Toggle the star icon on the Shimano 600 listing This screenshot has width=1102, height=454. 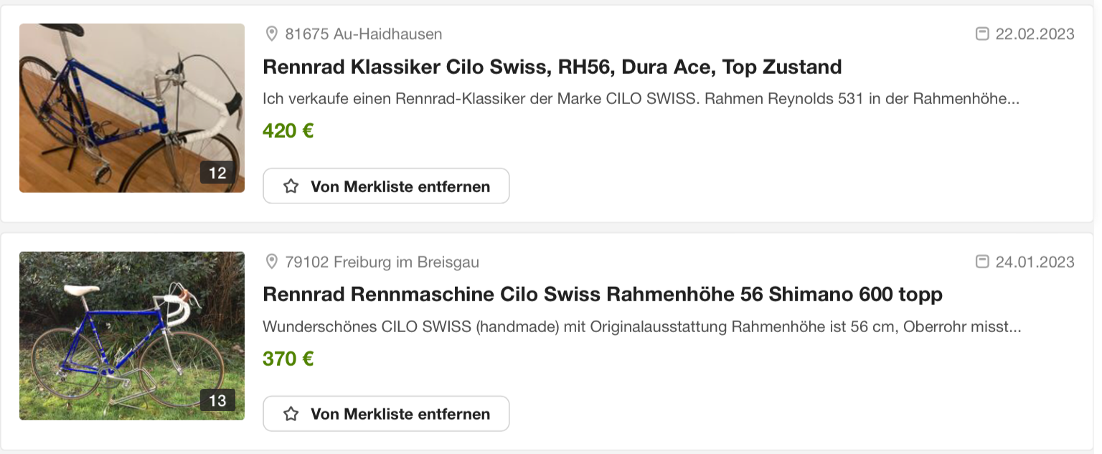(291, 414)
